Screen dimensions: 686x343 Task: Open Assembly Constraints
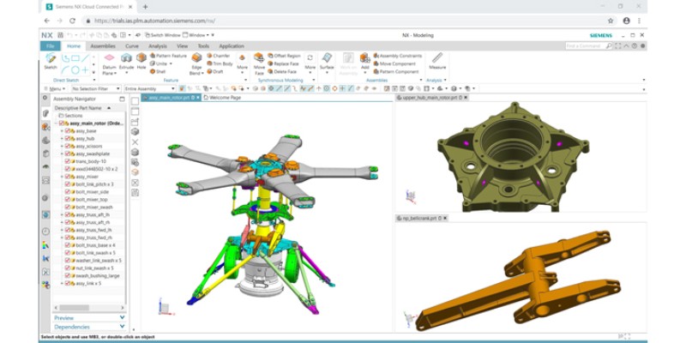coord(398,56)
